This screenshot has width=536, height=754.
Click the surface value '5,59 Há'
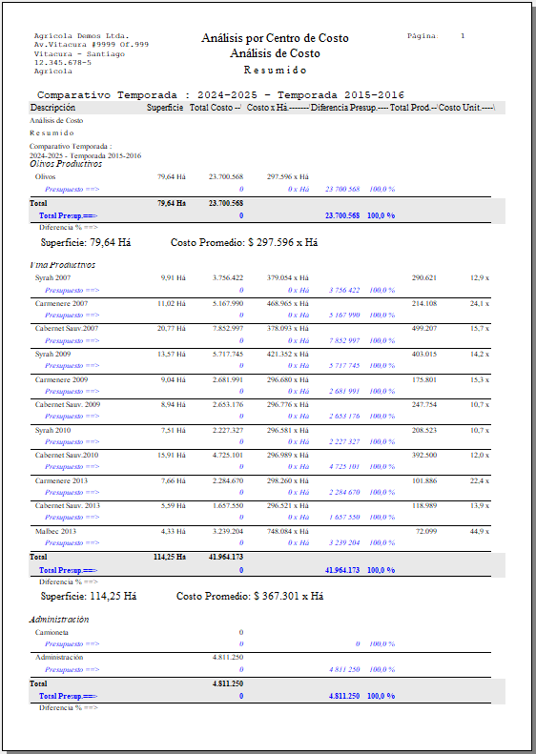point(174,505)
